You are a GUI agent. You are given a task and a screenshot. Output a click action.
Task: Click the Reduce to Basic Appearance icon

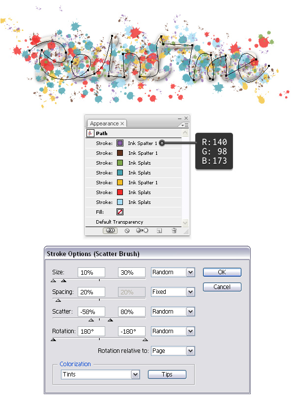(x=142, y=230)
